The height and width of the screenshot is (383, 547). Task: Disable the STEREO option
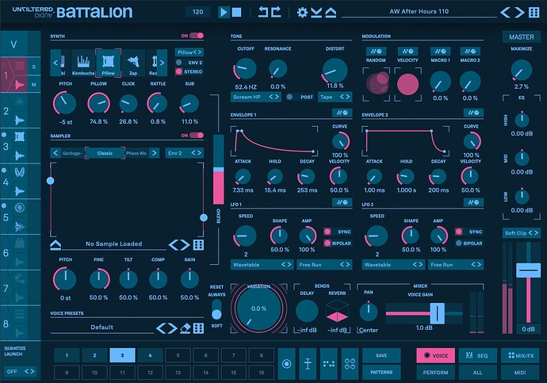point(179,71)
